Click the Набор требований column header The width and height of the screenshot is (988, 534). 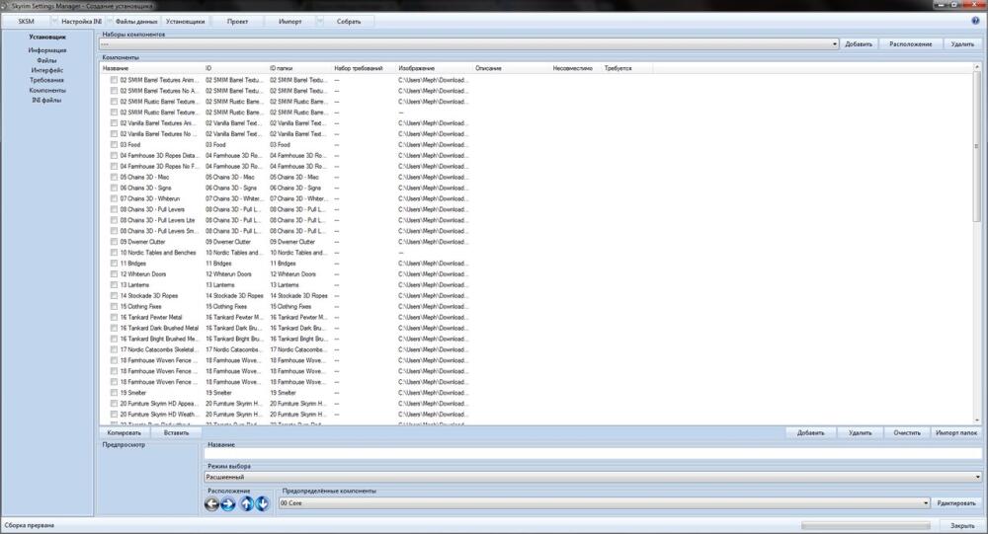click(365, 68)
